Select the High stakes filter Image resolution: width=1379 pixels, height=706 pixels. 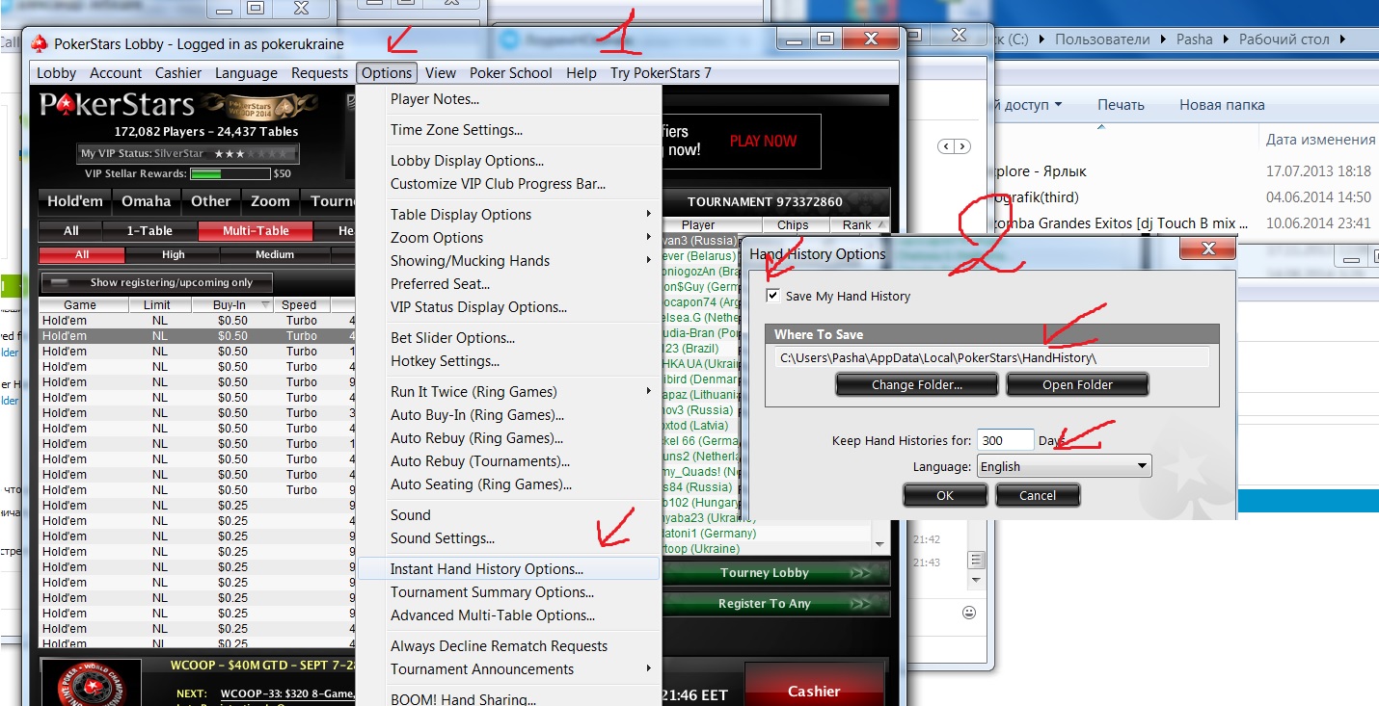(x=174, y=255)
